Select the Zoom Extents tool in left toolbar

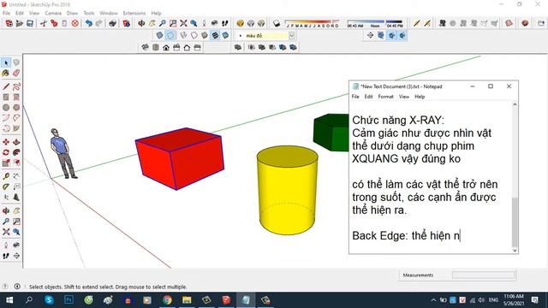[x=6, y=232]
